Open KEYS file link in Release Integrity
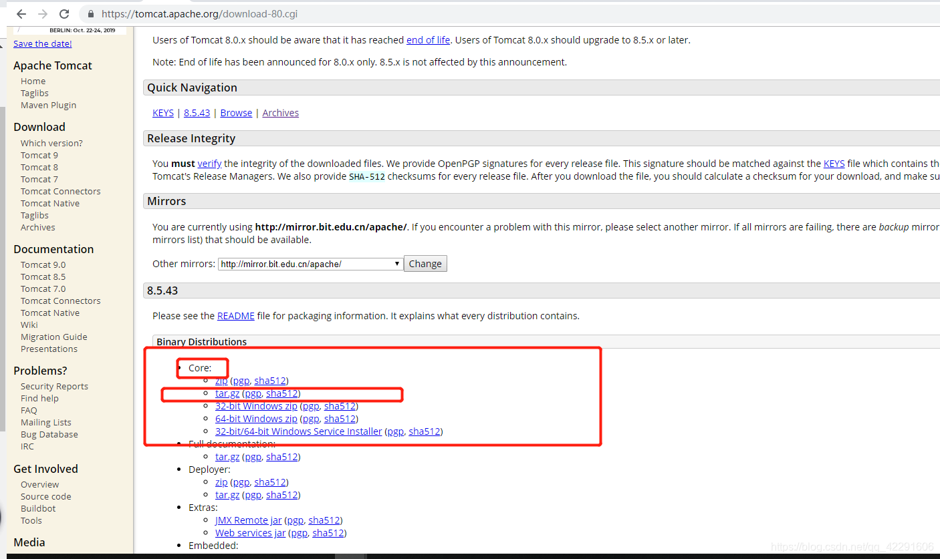Screen dimensions: 940x559 (x=834, y=164)
